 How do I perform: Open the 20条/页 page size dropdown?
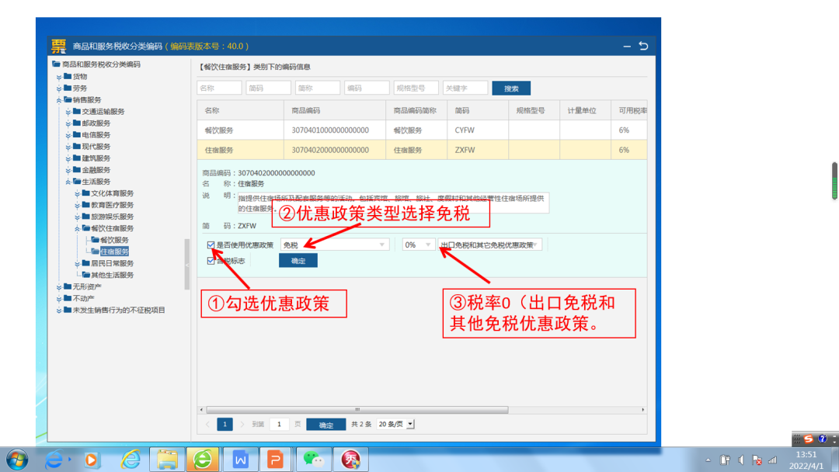click(x=395, y=424)
